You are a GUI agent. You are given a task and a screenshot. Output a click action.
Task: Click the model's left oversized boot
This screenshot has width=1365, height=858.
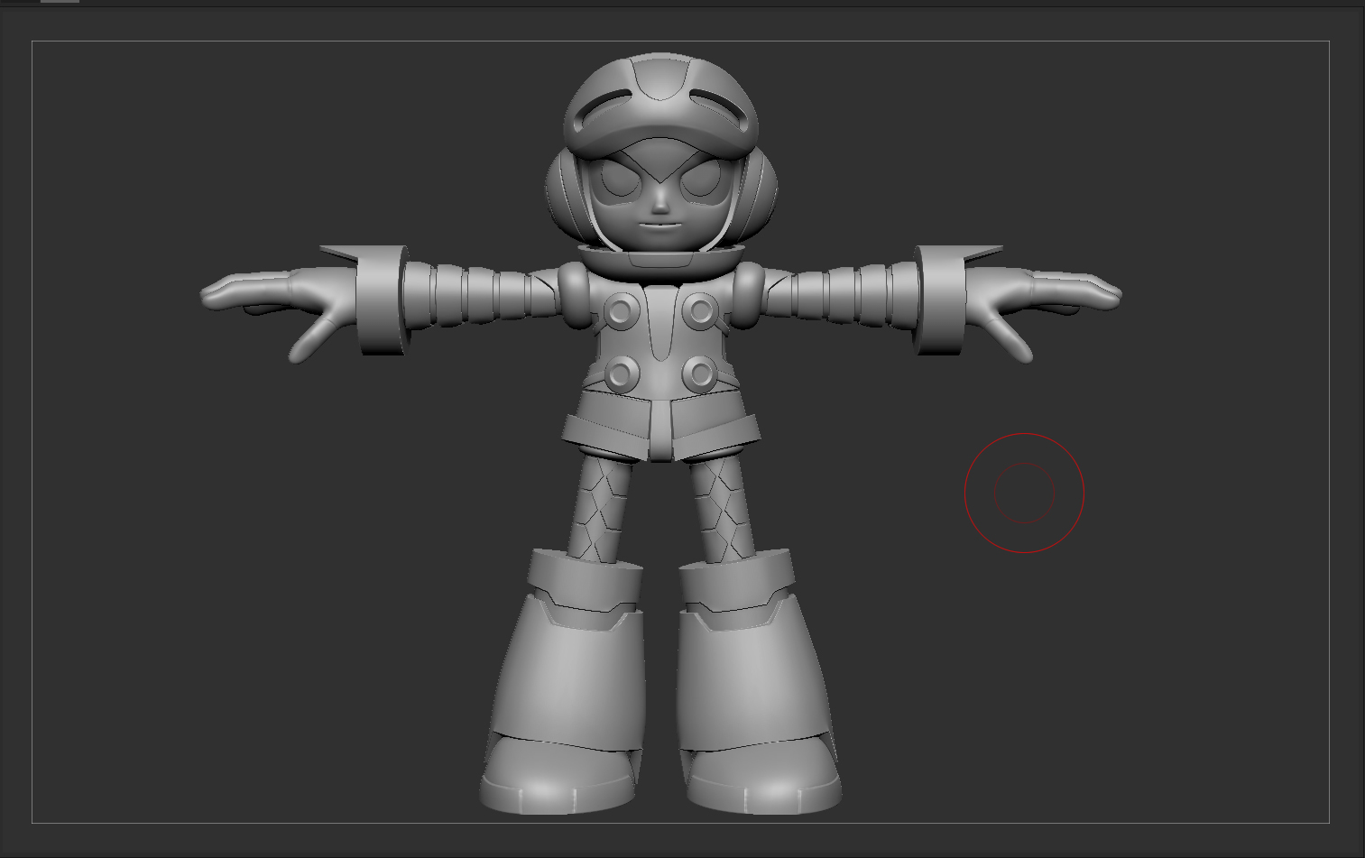coord(565,681)
